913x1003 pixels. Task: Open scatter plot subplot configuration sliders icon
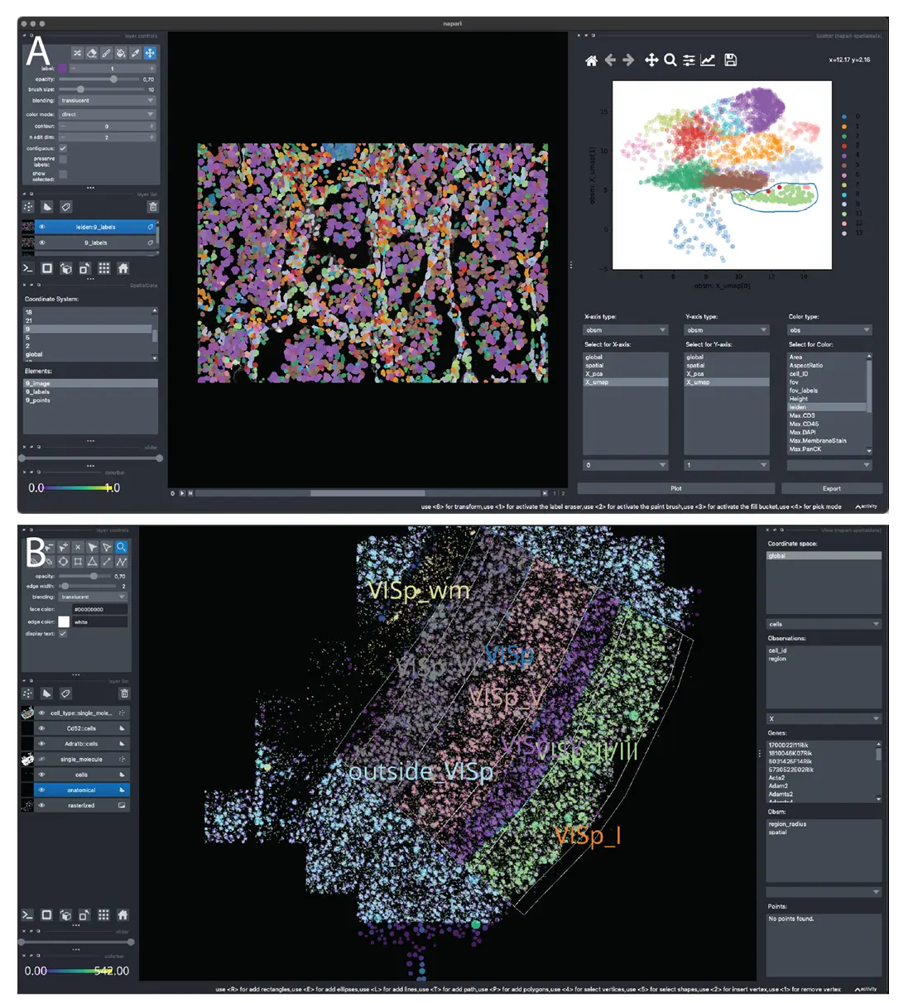pyautogui.click(x=689, y=60)
